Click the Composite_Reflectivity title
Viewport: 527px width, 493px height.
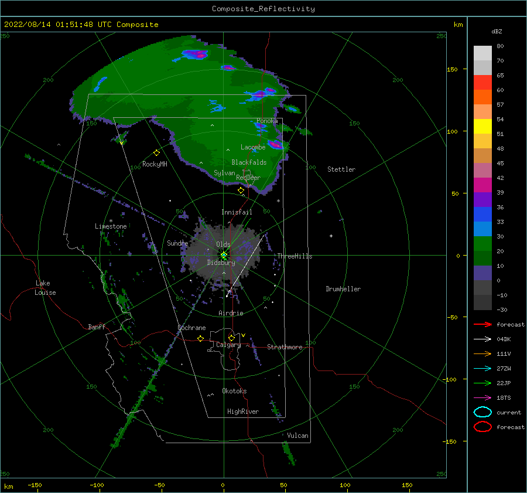coord(263,9)
